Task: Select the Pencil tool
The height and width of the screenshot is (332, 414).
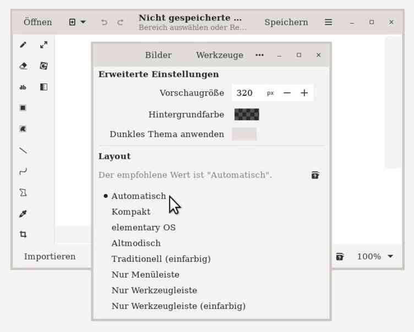Action: pyautogui.click(x=23, y=45)
